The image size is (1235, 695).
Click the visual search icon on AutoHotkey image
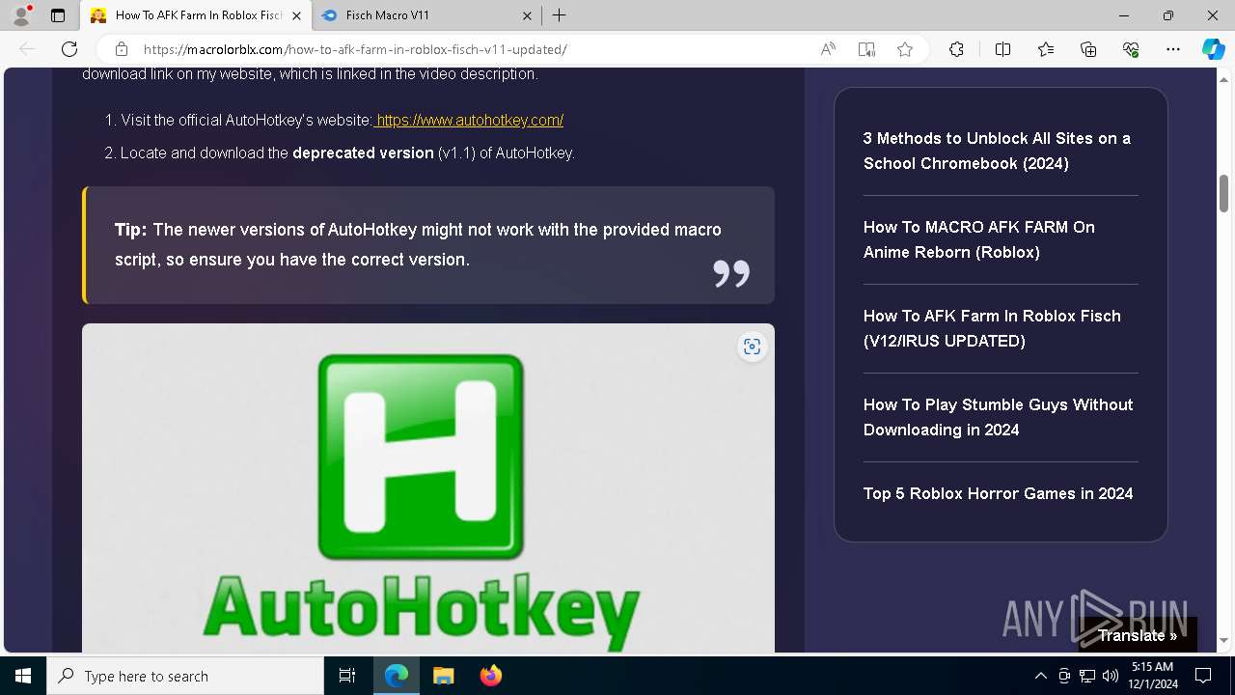click(x=753, y=347)
